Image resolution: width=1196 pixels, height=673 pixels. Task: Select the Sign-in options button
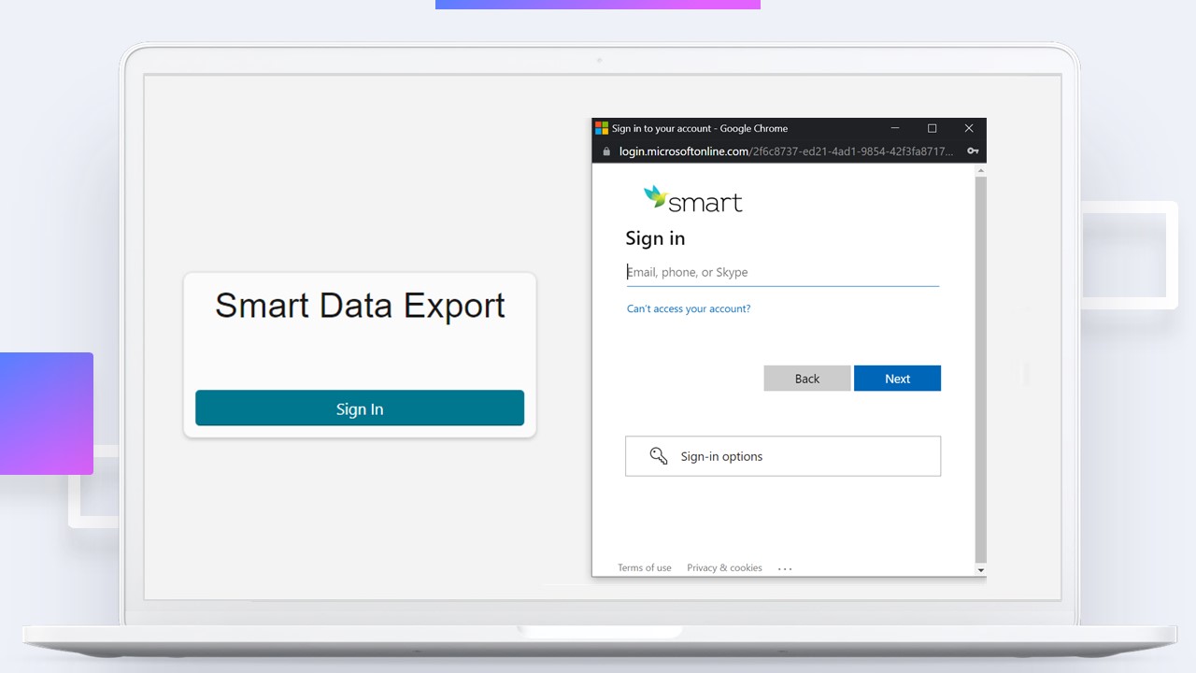783,456
